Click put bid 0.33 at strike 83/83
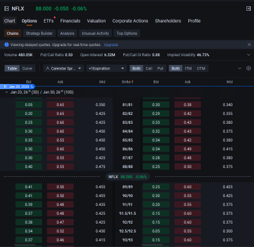 click(156, 123)
